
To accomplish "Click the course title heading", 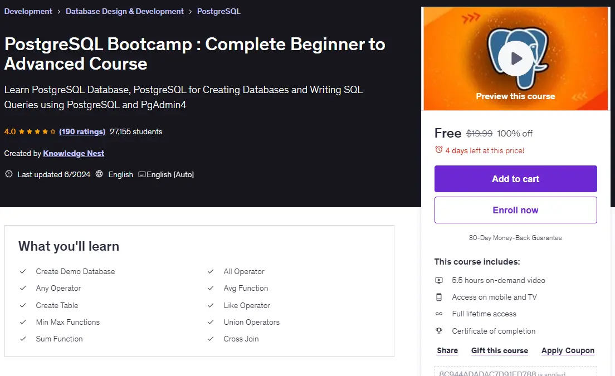I will (x=194, y=53).
